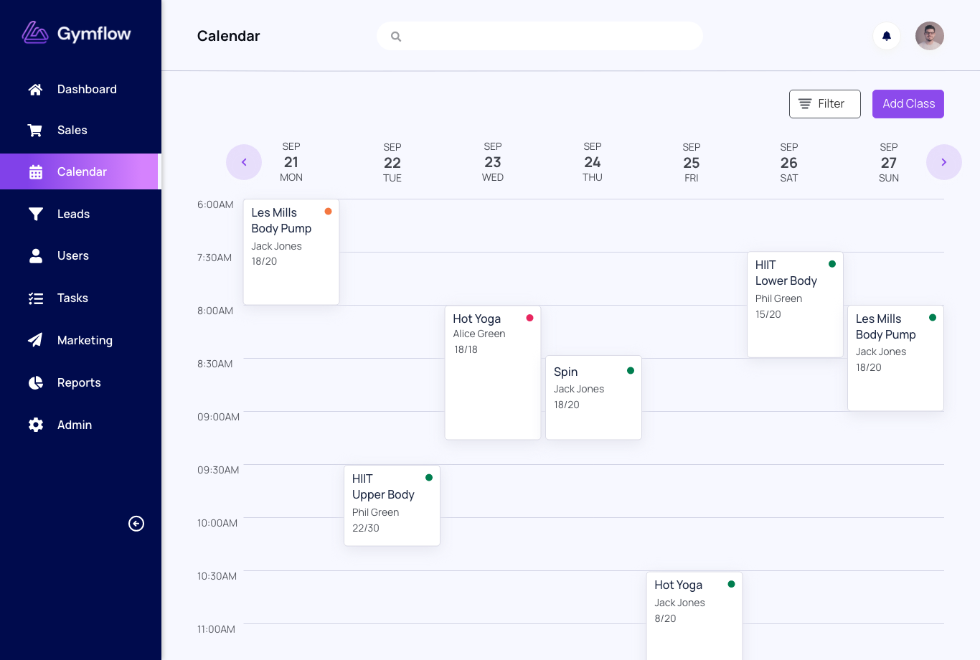
Task: Click the notification bell icon
Action: (x=887, y=36)
